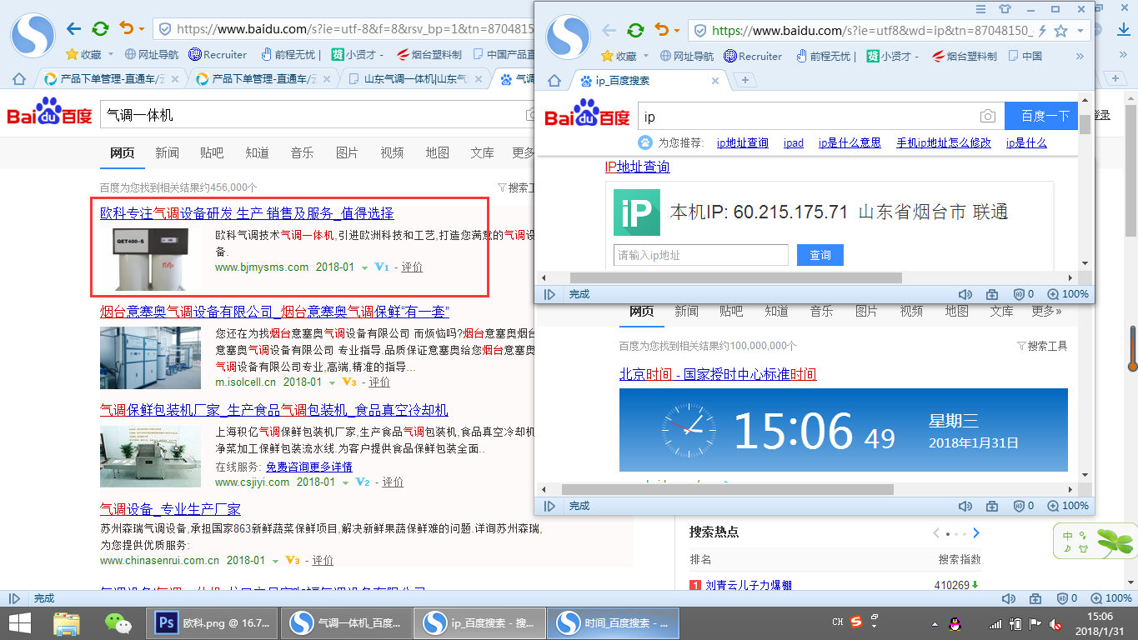
Task: Click the camera image-search icon in the ip search box
Action: 987,117
